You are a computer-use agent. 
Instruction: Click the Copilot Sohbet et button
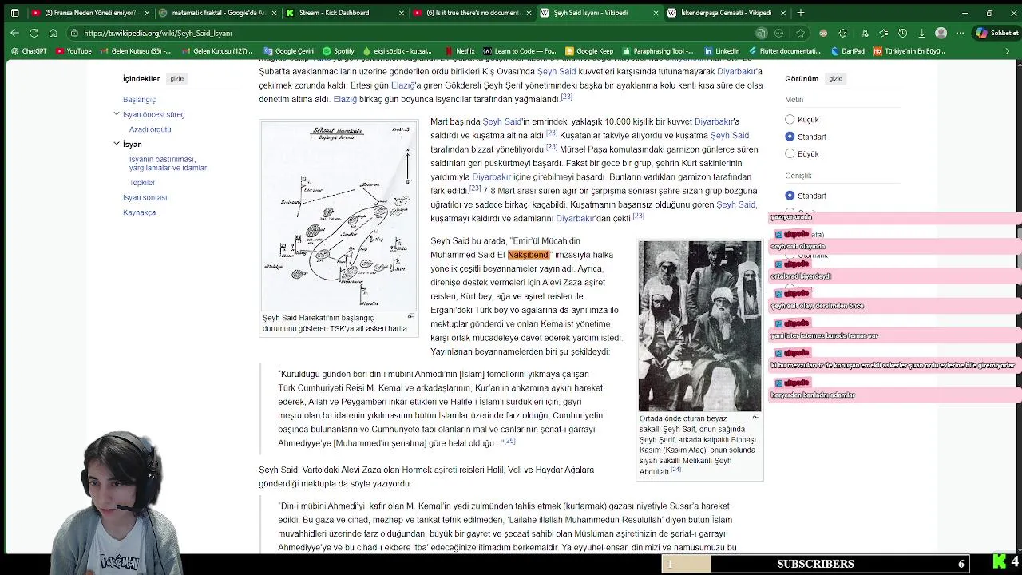coord(998,33)
